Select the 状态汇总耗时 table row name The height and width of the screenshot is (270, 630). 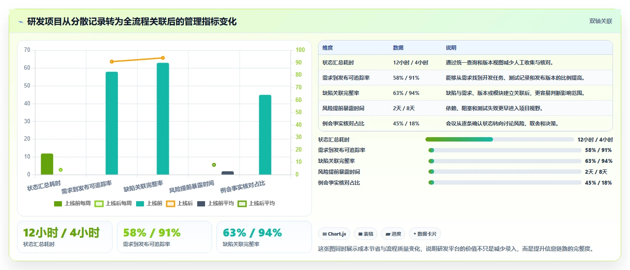pos(338,63)
